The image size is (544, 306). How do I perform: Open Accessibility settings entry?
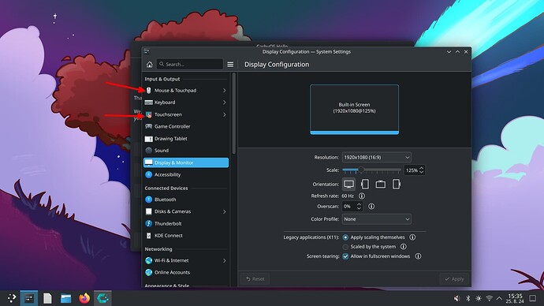pyautogui.click(x=186, y=174)
